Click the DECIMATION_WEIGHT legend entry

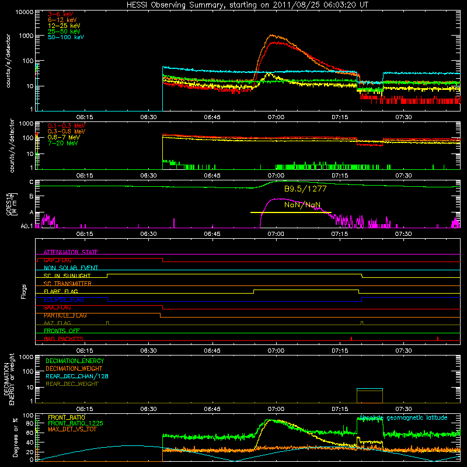tap(74, 368)
